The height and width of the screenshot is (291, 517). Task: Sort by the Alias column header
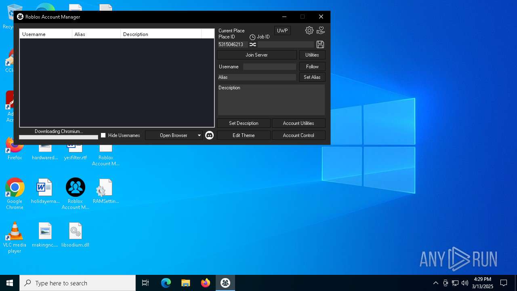click(x=97, y=34)
